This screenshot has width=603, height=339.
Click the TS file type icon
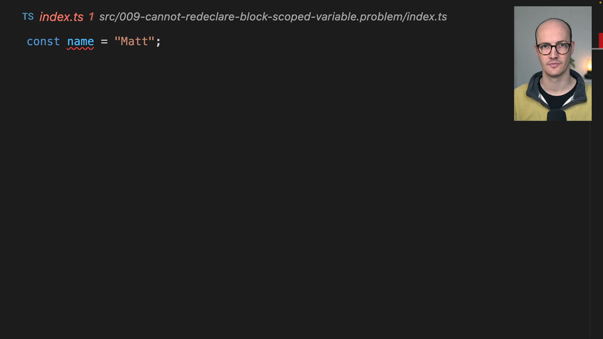(x=28, y=16)
